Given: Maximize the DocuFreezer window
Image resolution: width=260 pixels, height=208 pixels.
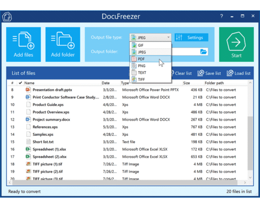Looking at the screenshot, I should [242, 16].
